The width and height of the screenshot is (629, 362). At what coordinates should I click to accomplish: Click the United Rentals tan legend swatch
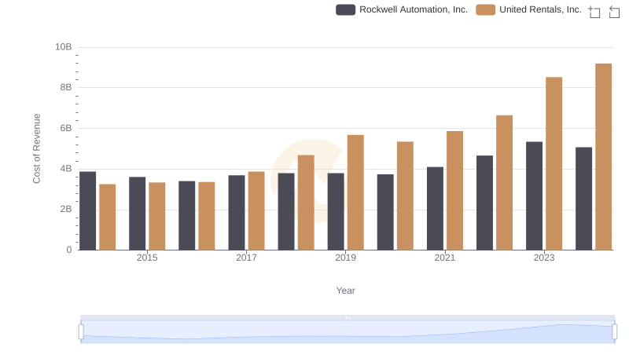486,9
